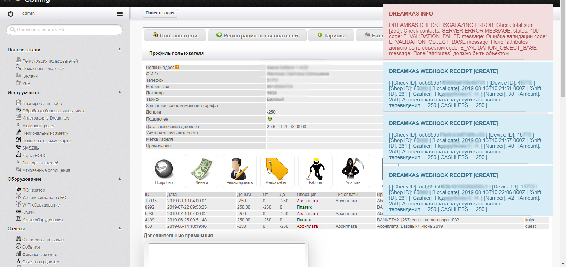Click the Панель задач button
Image resolution: width=566 pixels, height=267 pixels.
160,13
